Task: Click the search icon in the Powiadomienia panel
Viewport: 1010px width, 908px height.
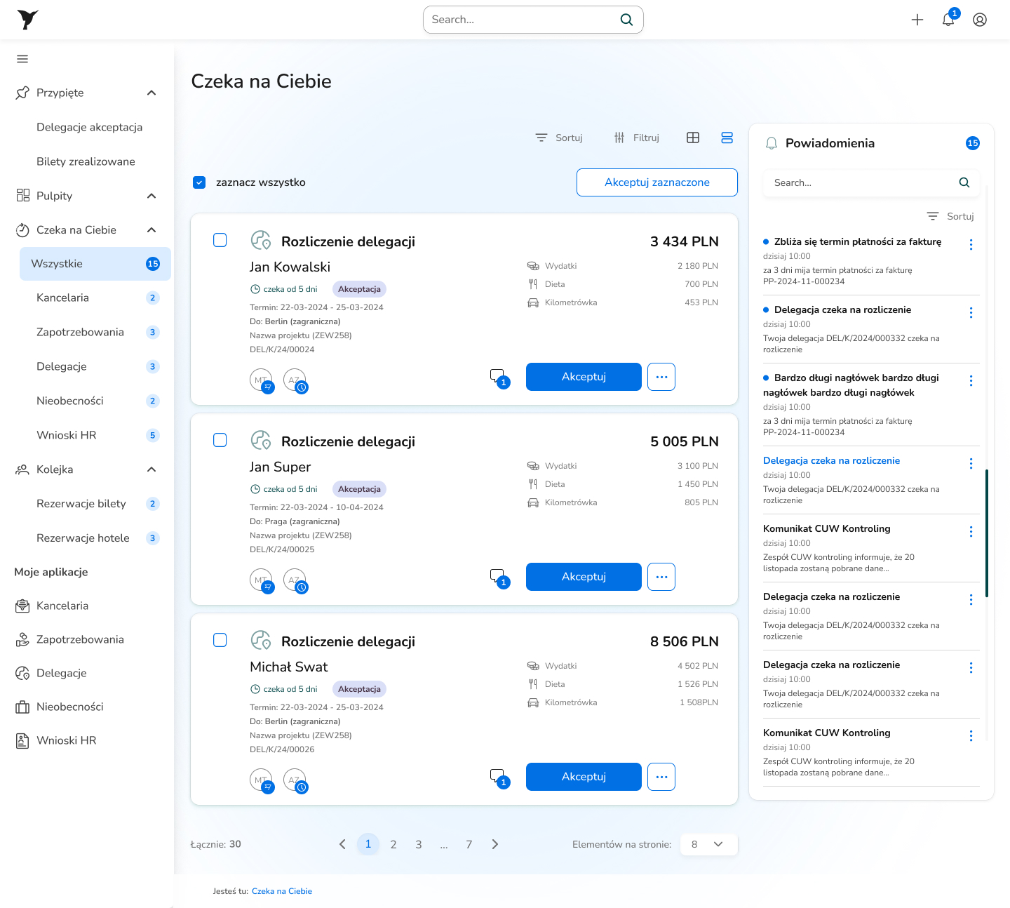Action: tap(964, 182)
